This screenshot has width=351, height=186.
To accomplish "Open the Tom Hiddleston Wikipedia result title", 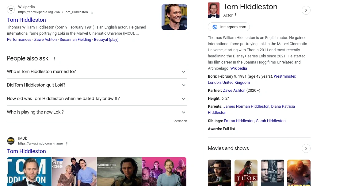I will coord(26,20).
